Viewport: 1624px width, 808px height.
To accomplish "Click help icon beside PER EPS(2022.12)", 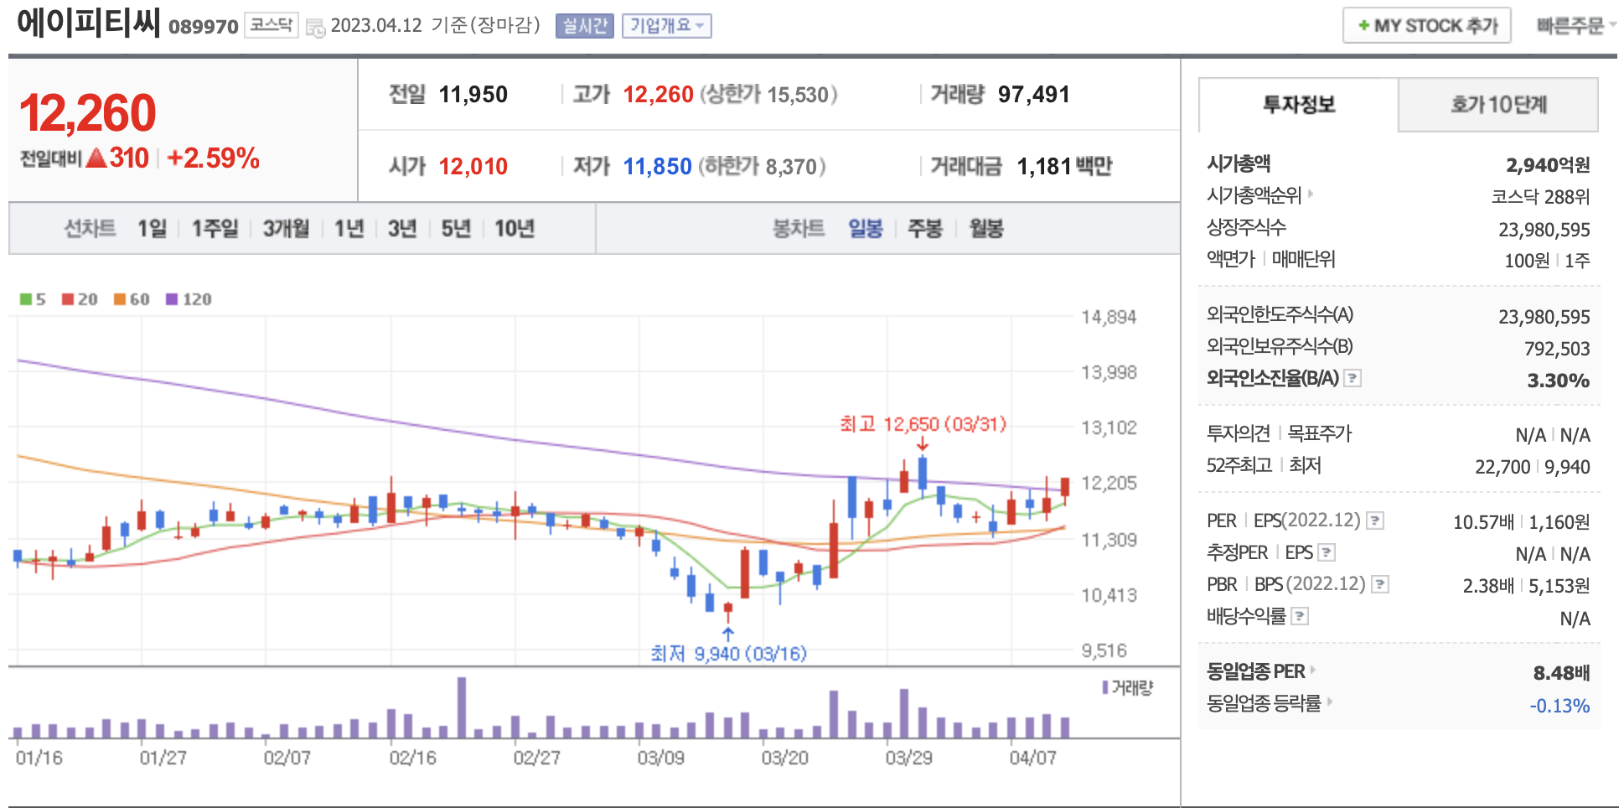I will pos(1374,521).
